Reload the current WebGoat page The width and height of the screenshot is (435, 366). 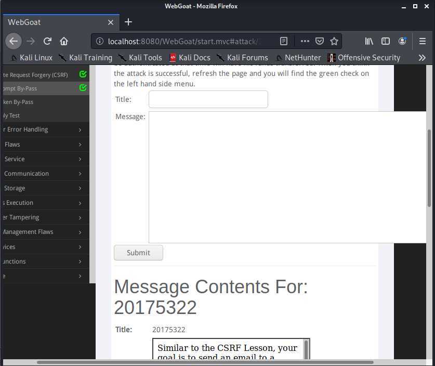(47, 42)
